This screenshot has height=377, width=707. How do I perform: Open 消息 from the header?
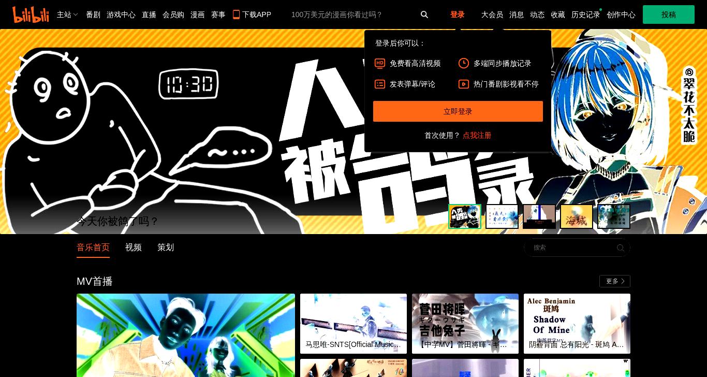[517, 15]
